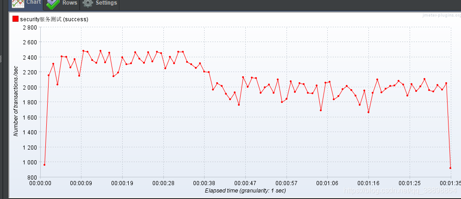This screenshot has height=199, width=461.
Task: Click the Elapsed time axis title
Action: pyautogui.click(x=245, y=191)
